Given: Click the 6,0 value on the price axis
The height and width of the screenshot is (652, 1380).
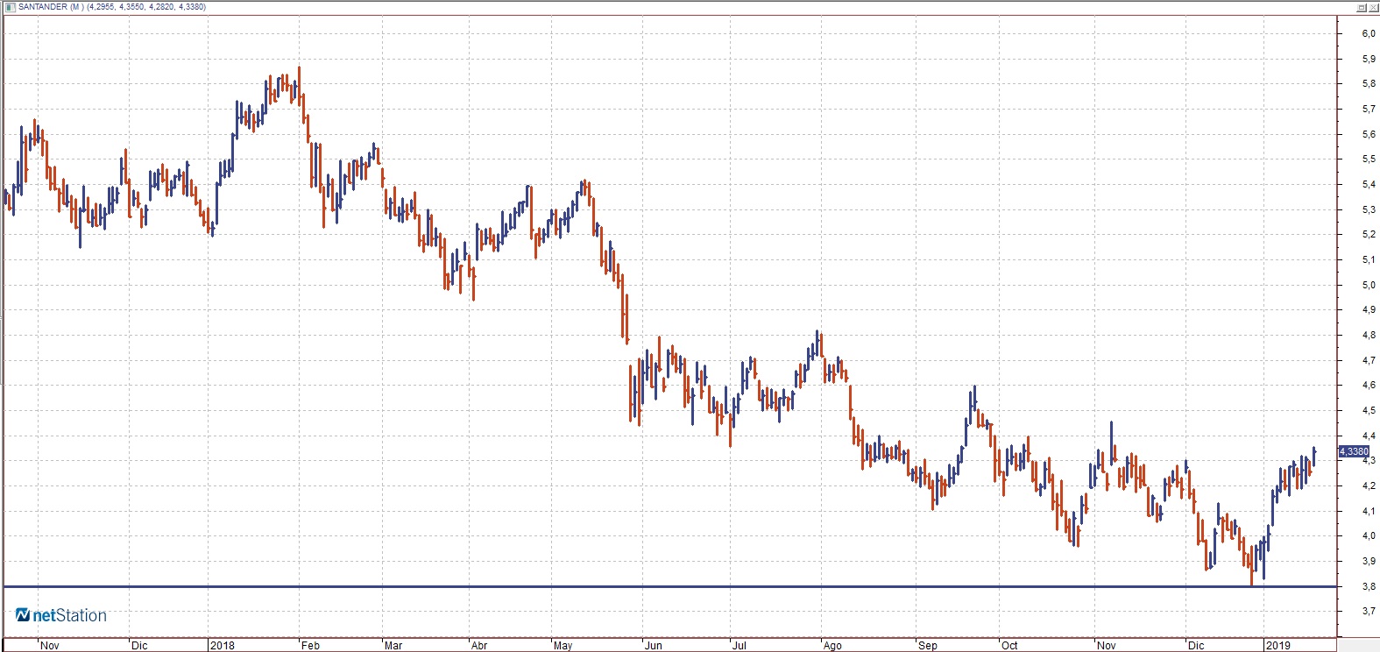Looking at the screenshot, I should click(1369, 34).
